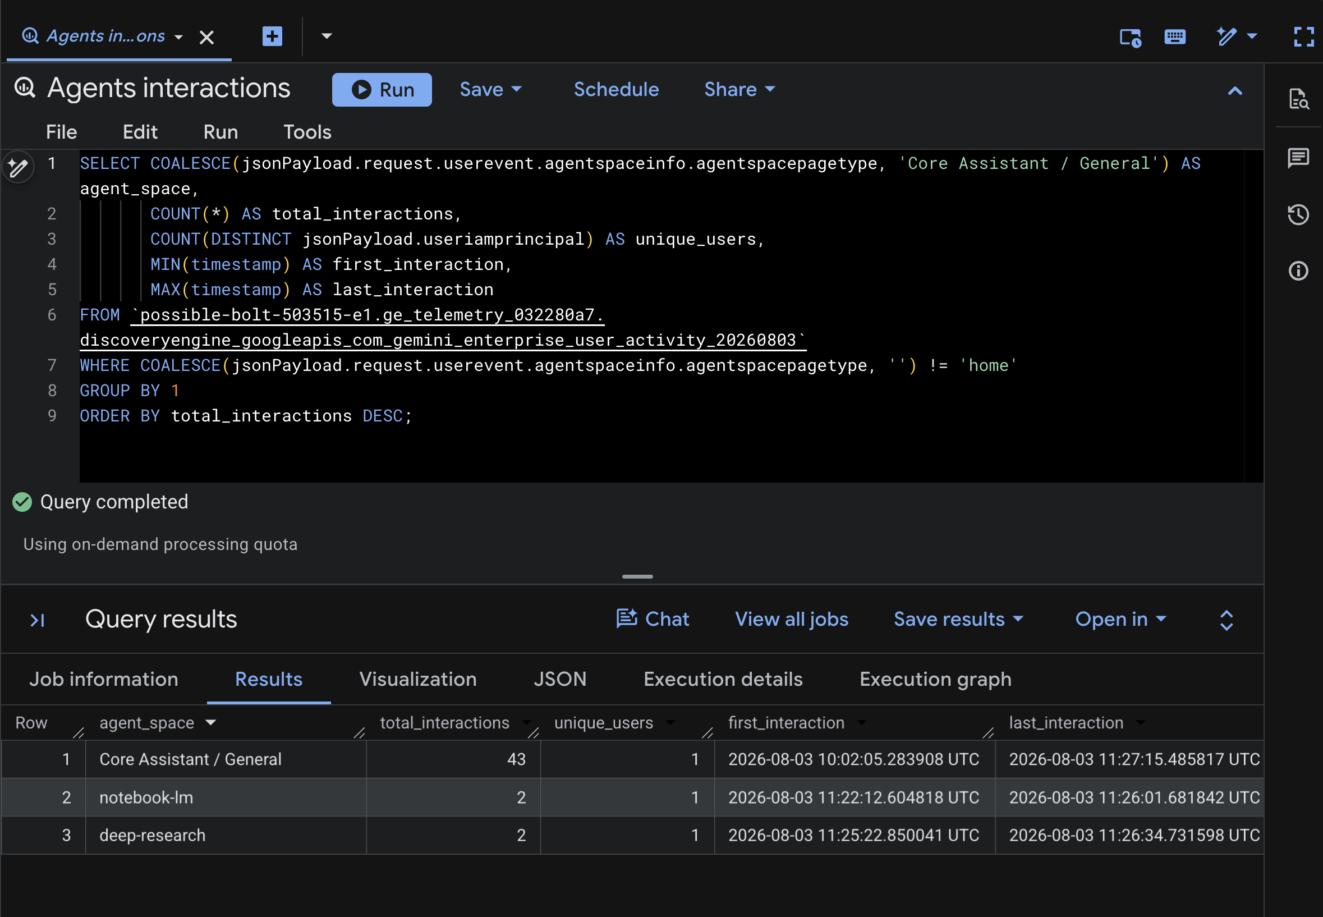Screen dimensions: 1323x917
Task: Open Execution graph tab
Action: point(935,679)
